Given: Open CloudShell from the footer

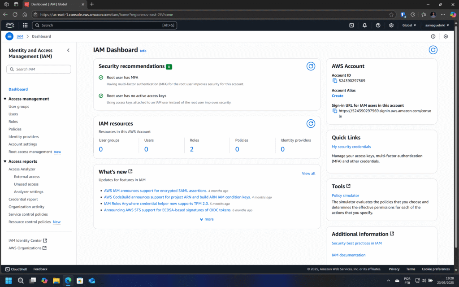Looking at the screenshot, I should [x=16, y=269].
